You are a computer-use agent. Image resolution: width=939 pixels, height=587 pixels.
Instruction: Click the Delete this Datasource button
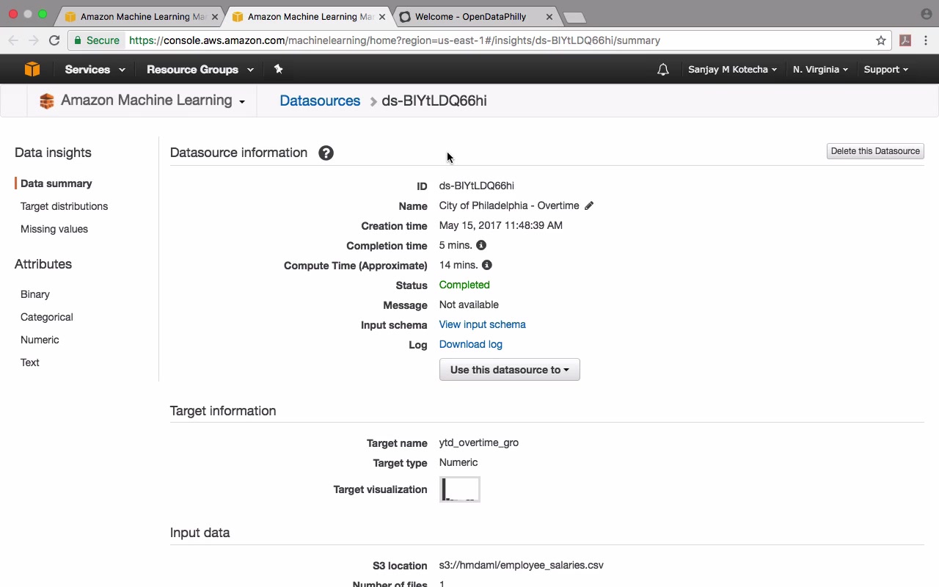[x=875, y=151]
